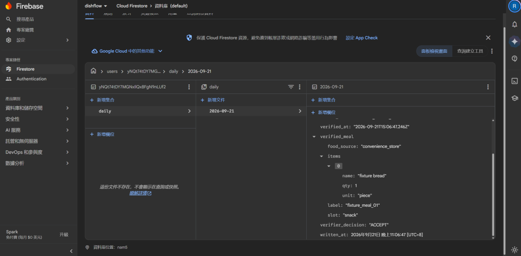Image resolution: width=521 pixels, height=256 pixels.
Task: Open the Cloud Shell terminal icon
Action: point(515,81)
